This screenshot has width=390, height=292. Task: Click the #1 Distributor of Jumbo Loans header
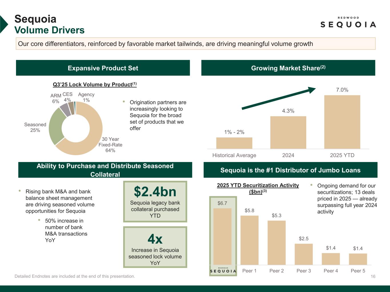tap(290, 170)
